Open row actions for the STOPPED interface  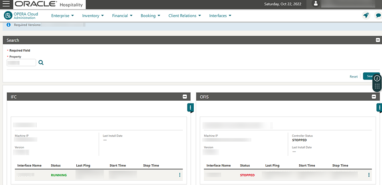coord(369,175)
